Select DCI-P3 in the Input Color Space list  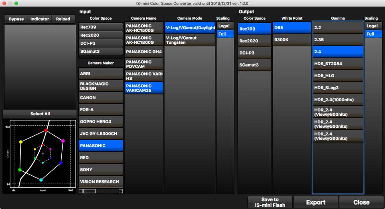pos(101,43)
